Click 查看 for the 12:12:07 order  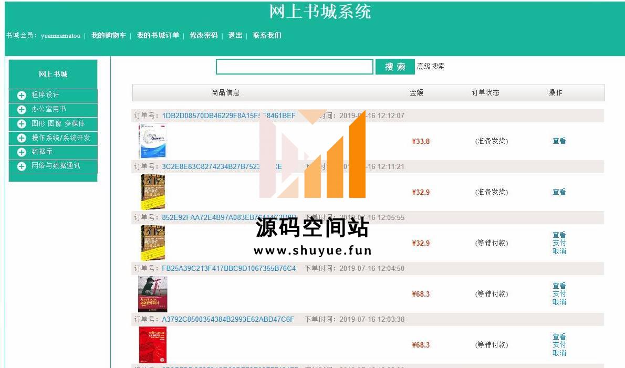[559, 141]
